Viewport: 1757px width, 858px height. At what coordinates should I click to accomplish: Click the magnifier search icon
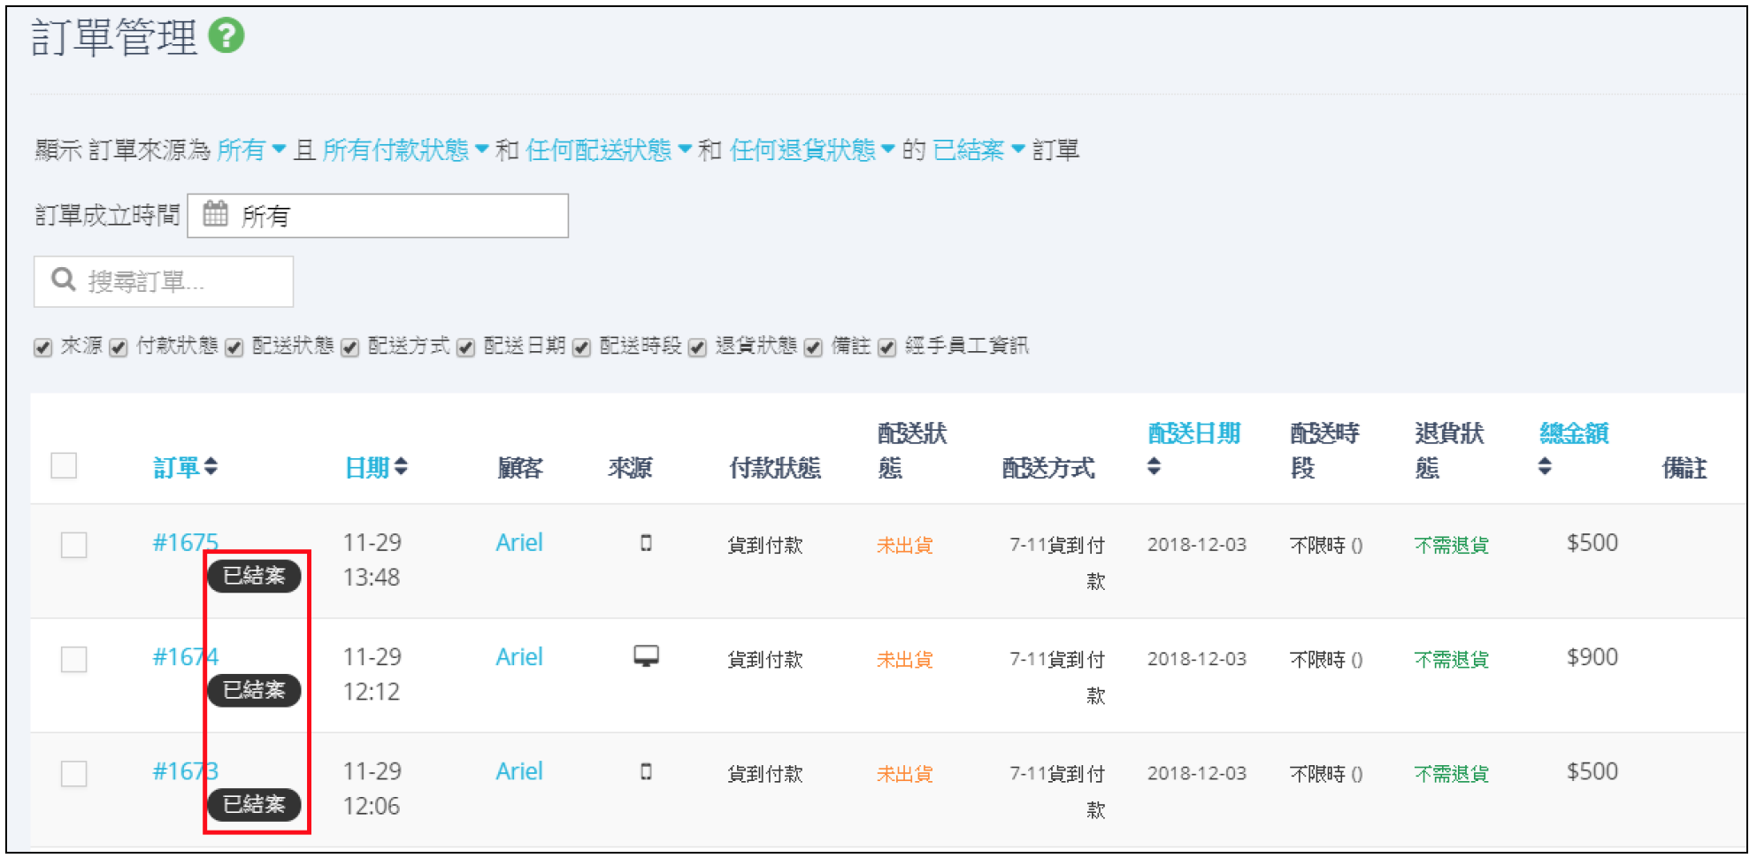coord(63,280)
